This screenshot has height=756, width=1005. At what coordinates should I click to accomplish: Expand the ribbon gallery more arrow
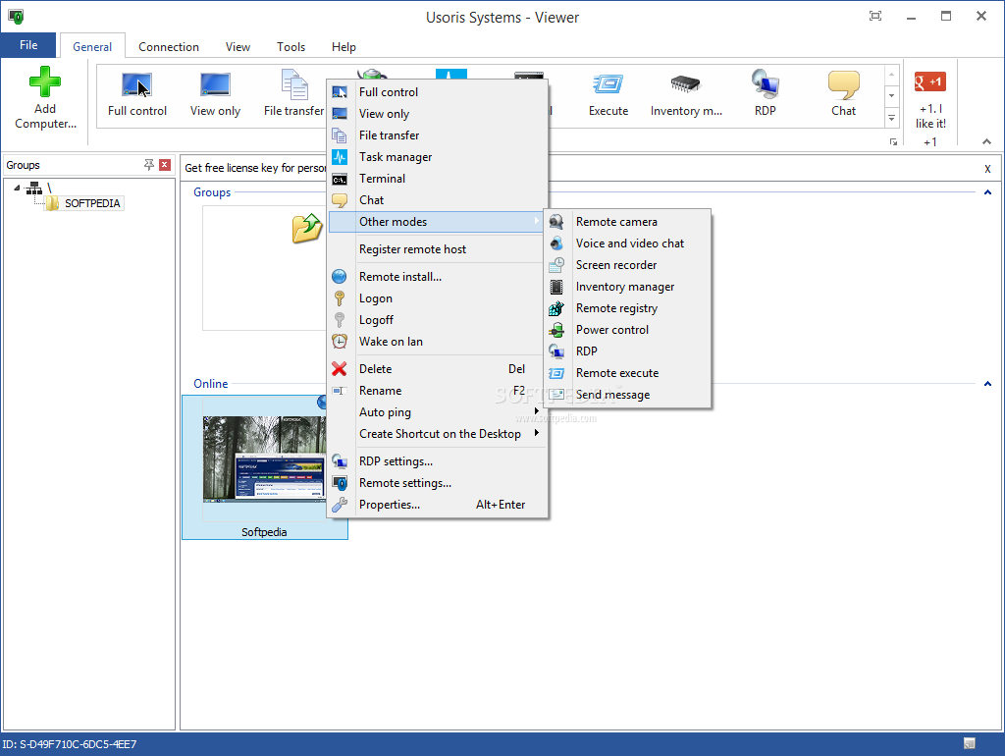pos(891,118)
